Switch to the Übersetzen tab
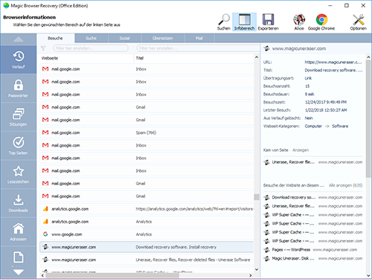Viewport: 372px width, 279px height. click(163, 38)
